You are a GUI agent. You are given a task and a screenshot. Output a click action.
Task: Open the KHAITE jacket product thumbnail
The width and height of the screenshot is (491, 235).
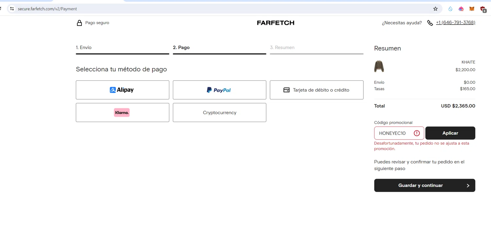[x=379, y=66]
